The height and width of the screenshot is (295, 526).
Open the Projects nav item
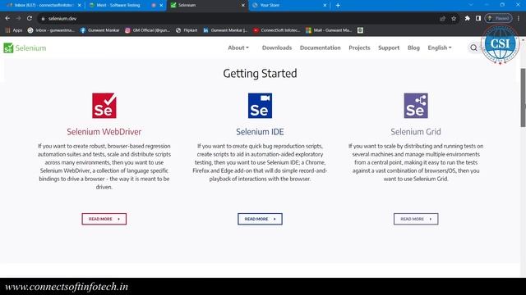359,48
